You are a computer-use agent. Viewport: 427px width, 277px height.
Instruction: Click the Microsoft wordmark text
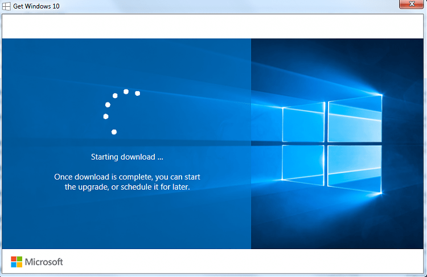pyautogui.click(x=44, y=262)
